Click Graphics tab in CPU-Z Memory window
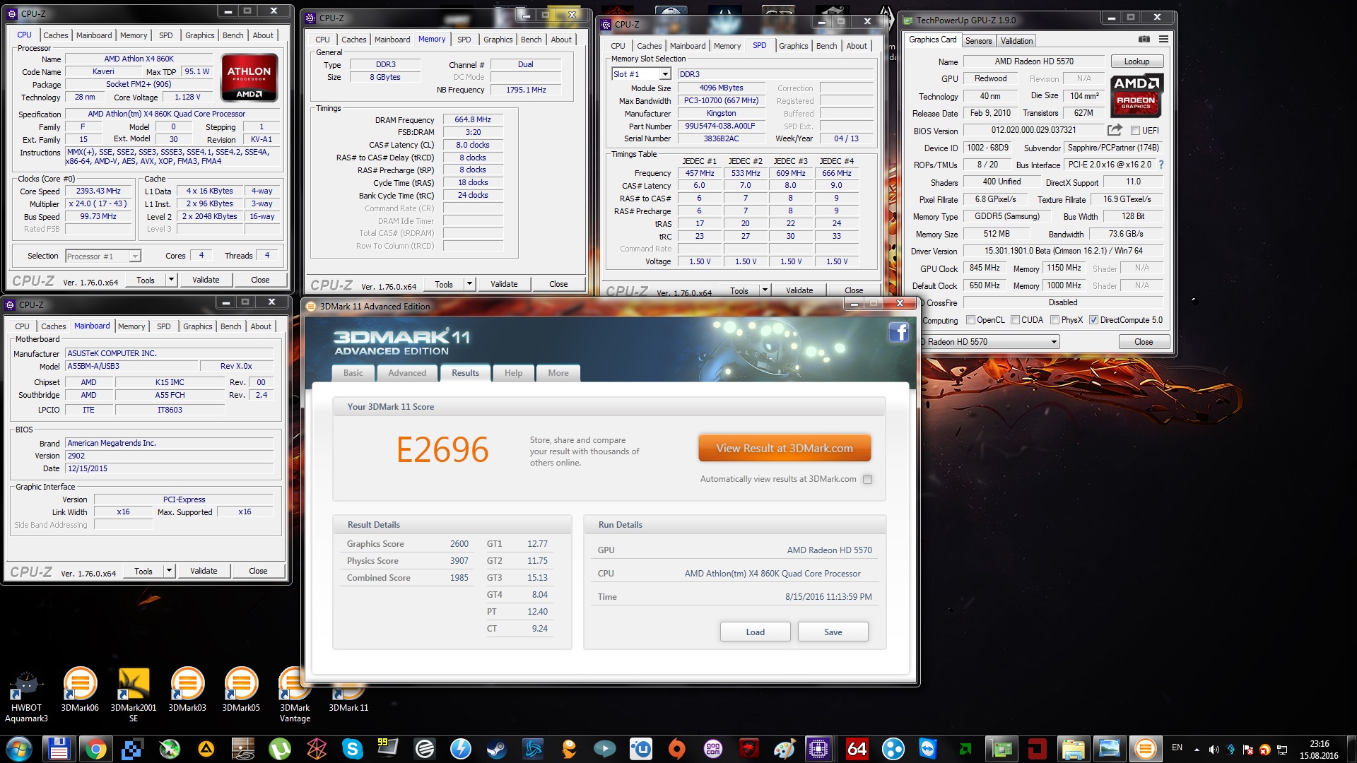The image size is (1357, 763). tap(498, 40)
